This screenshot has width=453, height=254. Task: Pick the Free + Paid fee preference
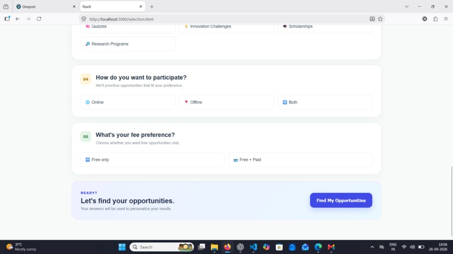(301, 160)
